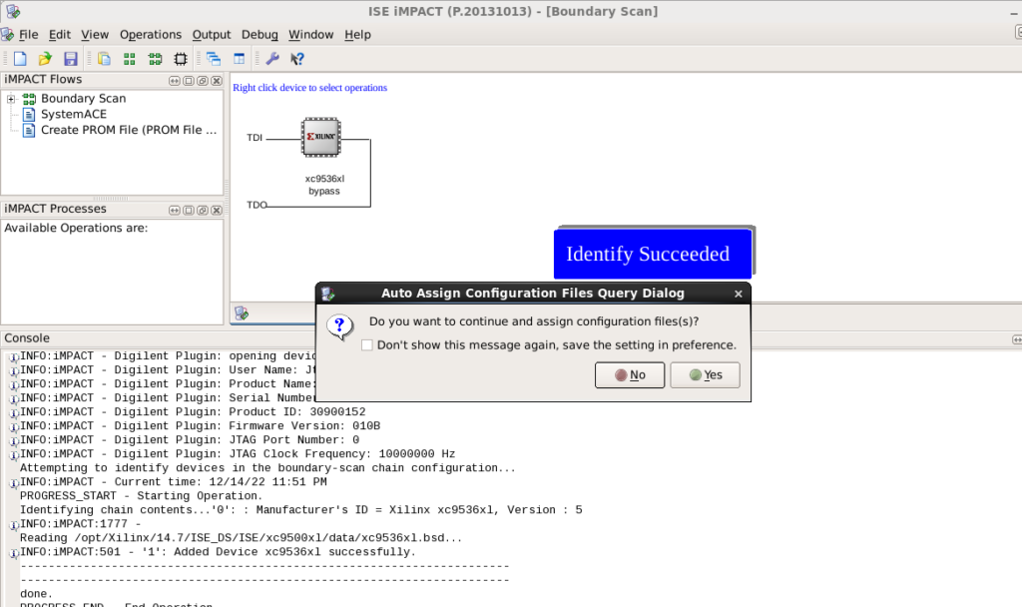Screen dimensions: 1022x607
Task: Click the Open Project folder icon
Action: 45,59
